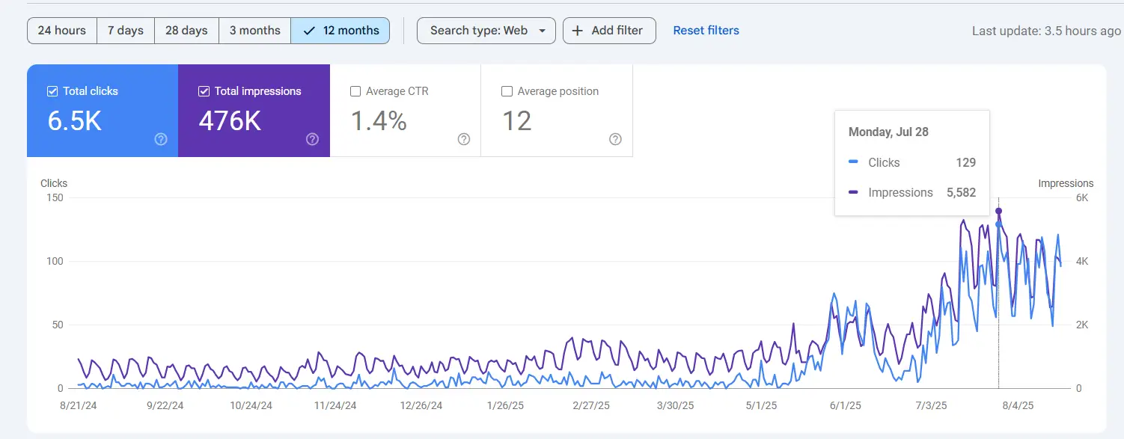The width and height of the screenshot is (1124, 439).
Task: Click the Reset filters link
Action: click(706, 31)
